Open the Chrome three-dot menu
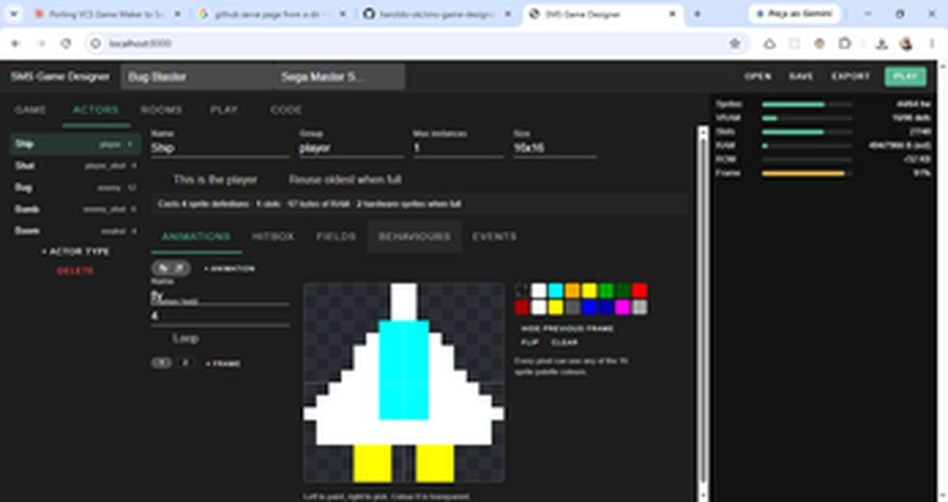Viewport: 948px width, 502px height. 931,43
